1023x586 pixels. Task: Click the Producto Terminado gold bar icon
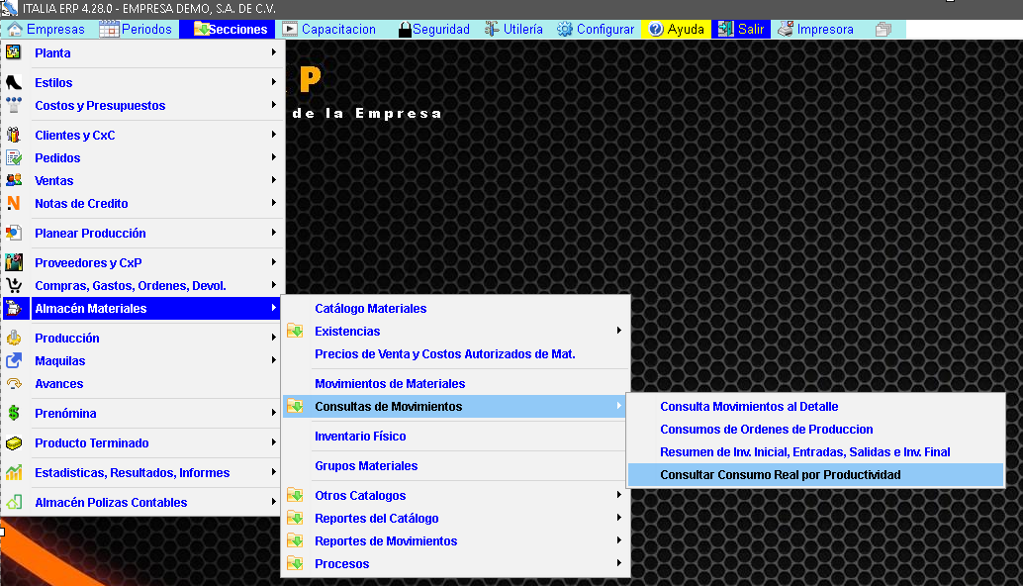(x=14, y=443)
